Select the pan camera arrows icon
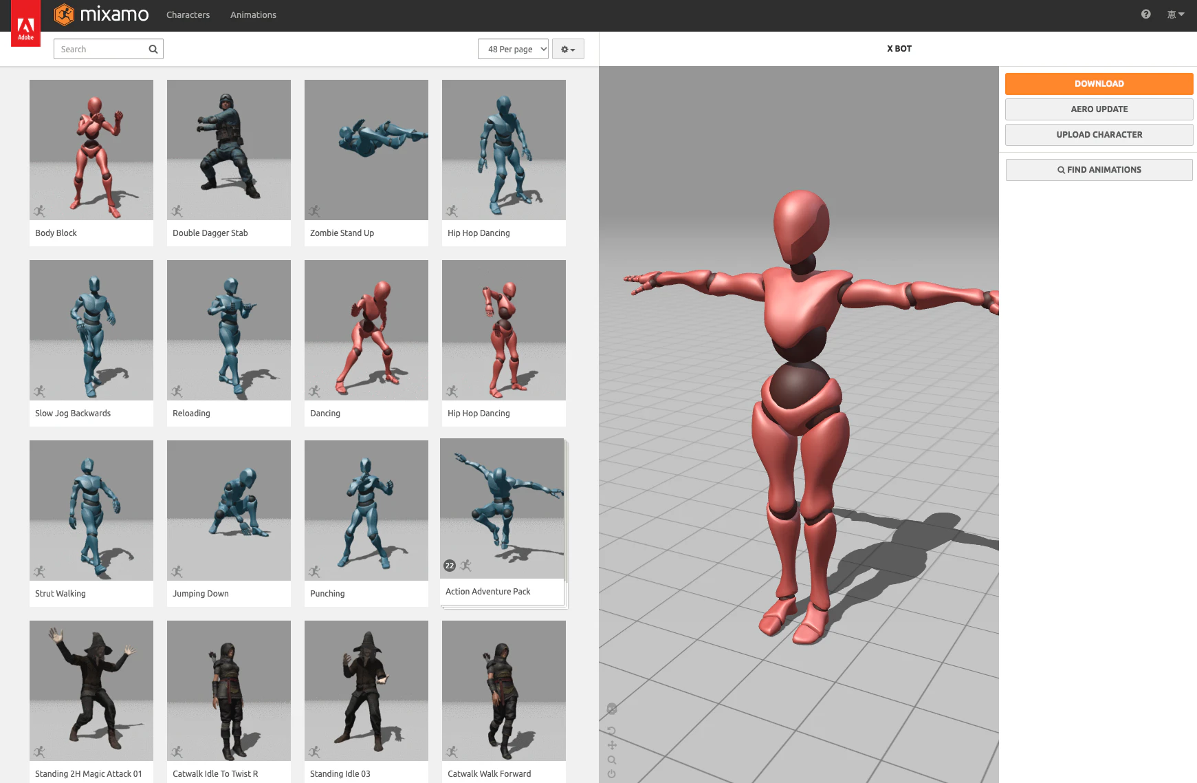The height and width of the screenshot is (783, 1197). 612,745
